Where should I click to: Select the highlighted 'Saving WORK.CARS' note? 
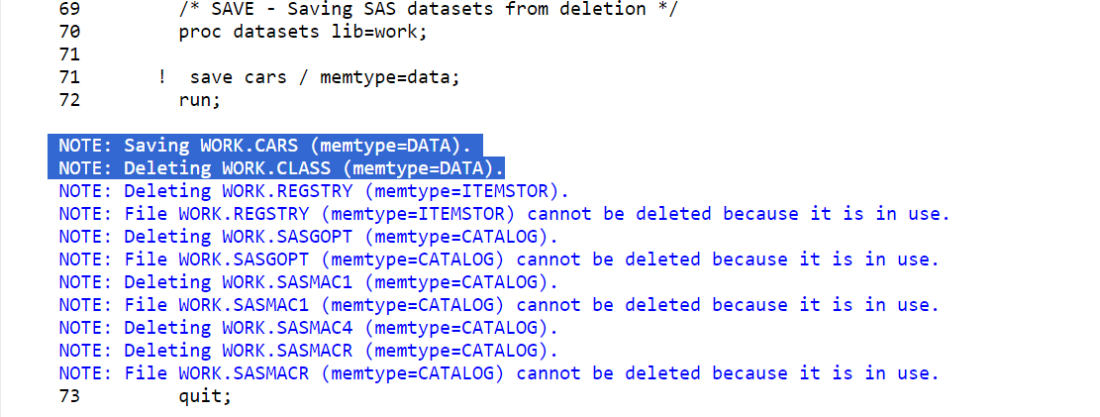tap(265, 146)
